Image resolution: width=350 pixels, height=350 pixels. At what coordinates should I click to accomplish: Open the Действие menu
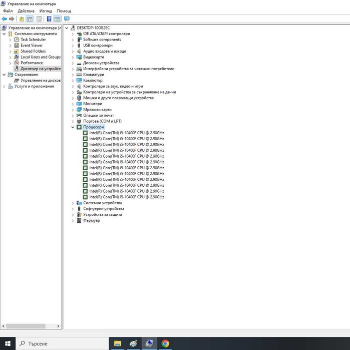point(26,11)
